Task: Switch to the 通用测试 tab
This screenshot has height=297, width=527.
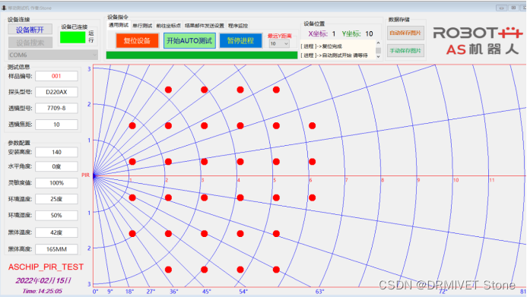Action: click(x=119, y=25)
